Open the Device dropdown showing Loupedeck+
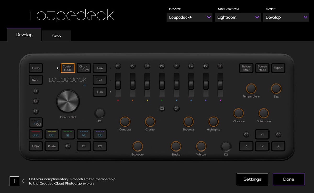 pos(189,17)
